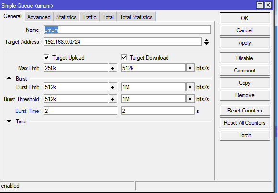This screenshot has width=278, height=193.
Task: Click the Apply button
Action: coord(245,43)
